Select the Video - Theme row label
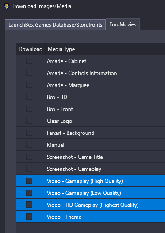The width and height of the screenshot is (165, 233). [64, 217]
